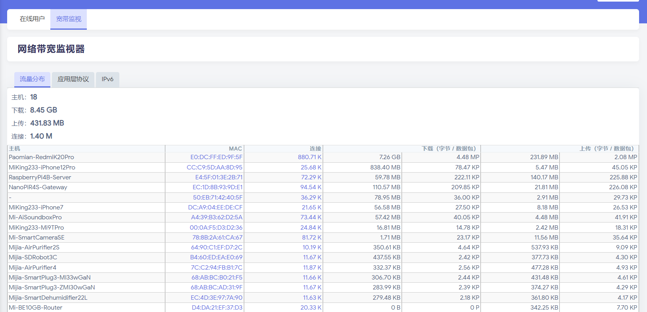
Task: Open MAC link DC:A9:04:EE:DE:CF
Action: (215, 207)
